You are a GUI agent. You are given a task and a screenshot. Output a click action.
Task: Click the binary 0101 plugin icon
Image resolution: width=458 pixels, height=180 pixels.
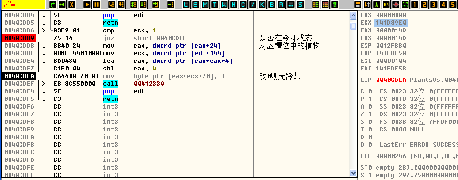(x=406, y=4)
